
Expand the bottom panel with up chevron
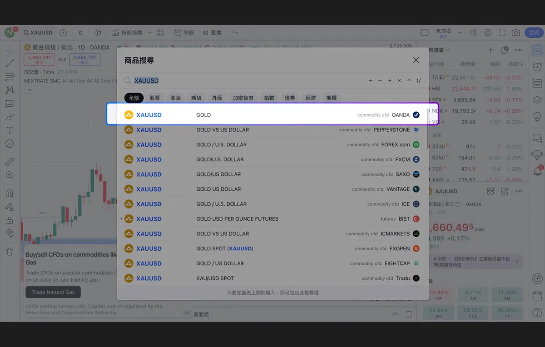point(395,314)
